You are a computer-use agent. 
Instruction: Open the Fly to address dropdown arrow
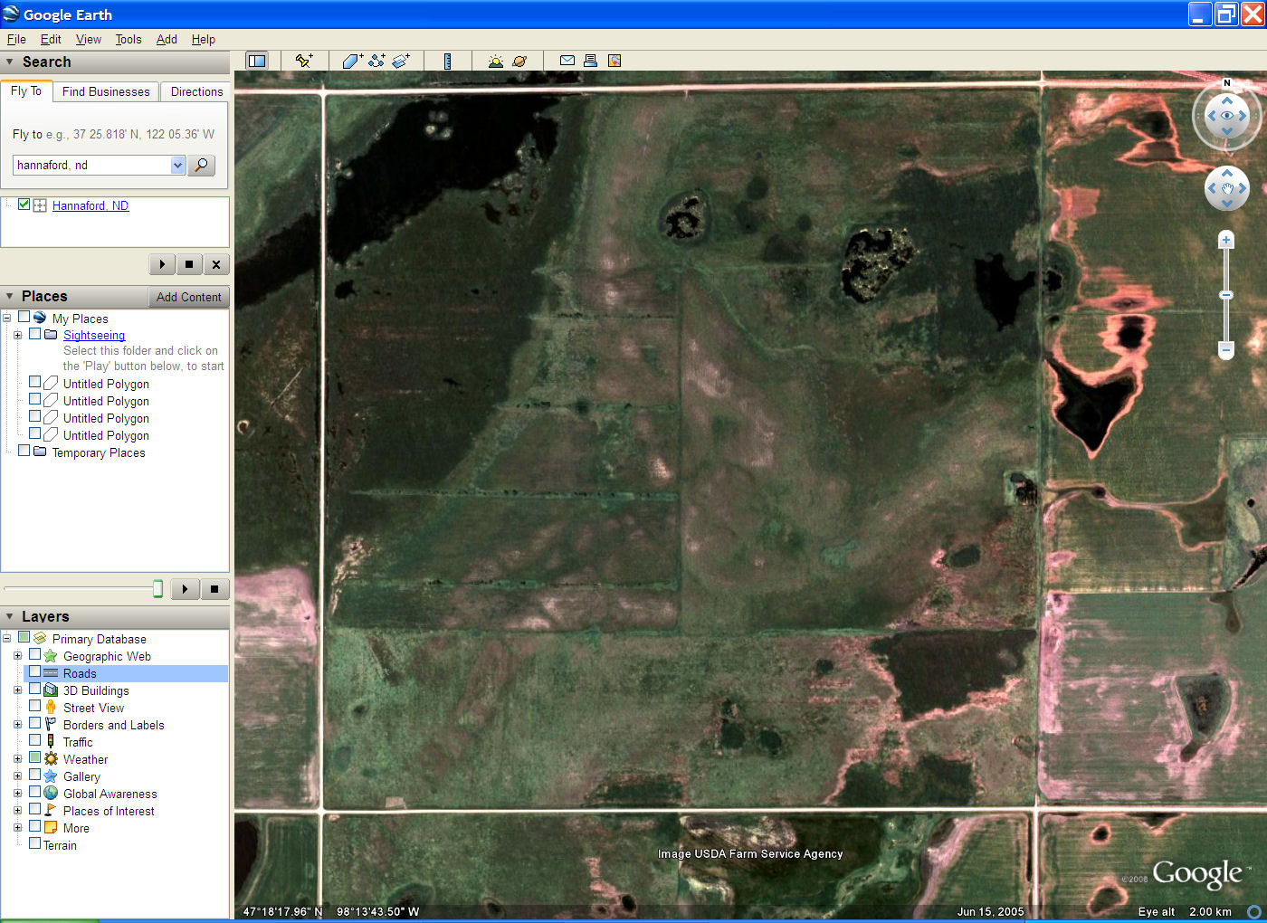click(177, 165)
